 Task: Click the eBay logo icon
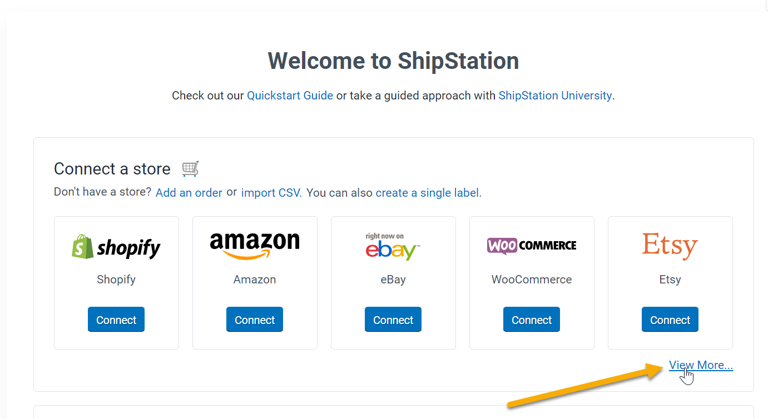393,246
